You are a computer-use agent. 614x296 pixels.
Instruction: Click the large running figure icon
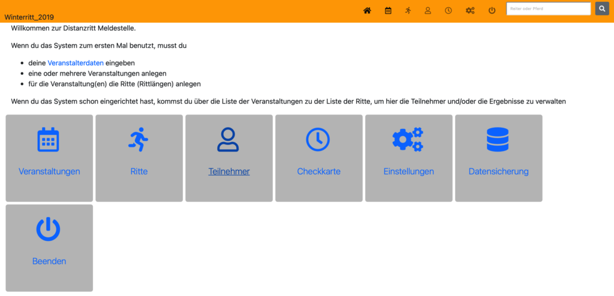click(139, 140)
